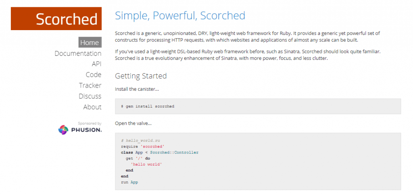Click the 'Open the valve...' text
This screenshot has width=413, height=196.
[x=133, y=123]
